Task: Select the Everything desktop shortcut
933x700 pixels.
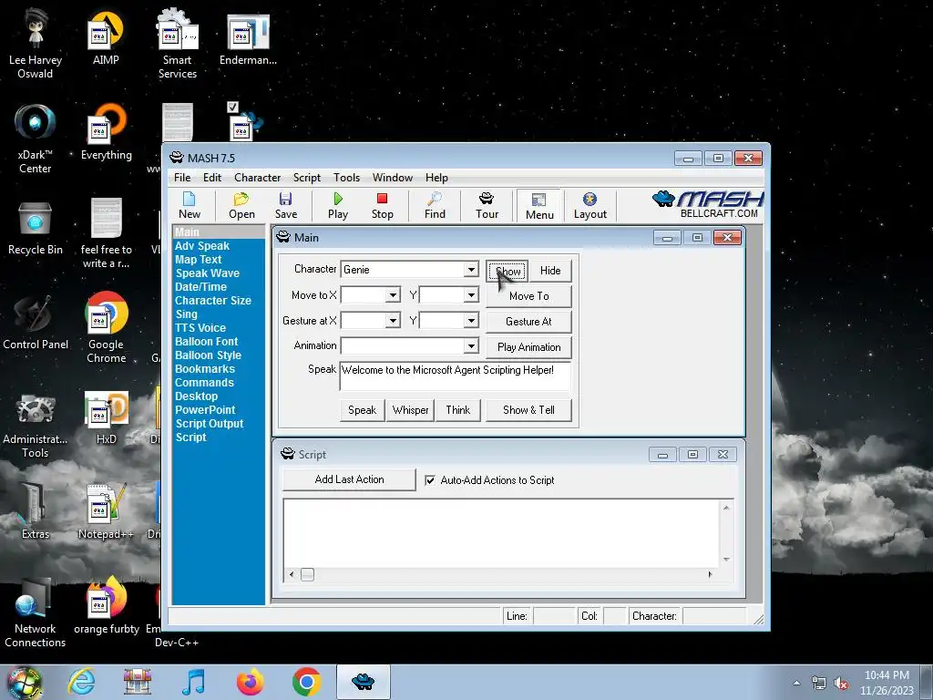Action: (x=106, y=132)
